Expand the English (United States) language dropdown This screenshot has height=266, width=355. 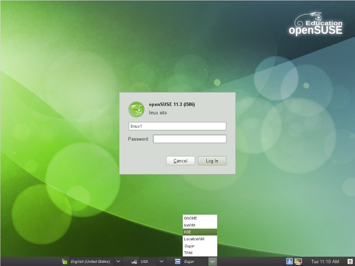(x=118, y=262)
